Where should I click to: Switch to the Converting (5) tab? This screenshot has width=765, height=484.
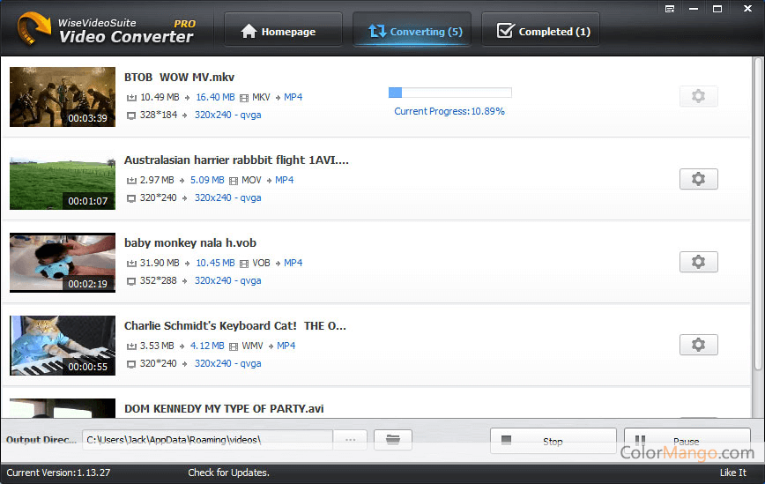[412, 31]
